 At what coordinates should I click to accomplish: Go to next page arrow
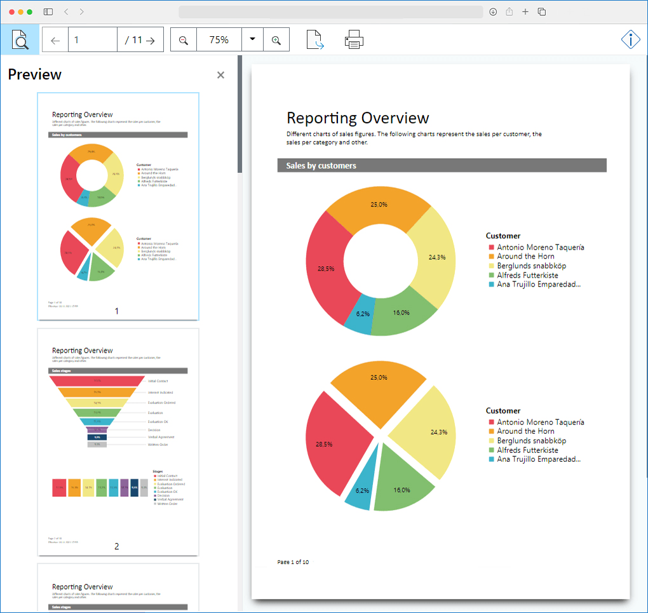[x=151, y=40]
